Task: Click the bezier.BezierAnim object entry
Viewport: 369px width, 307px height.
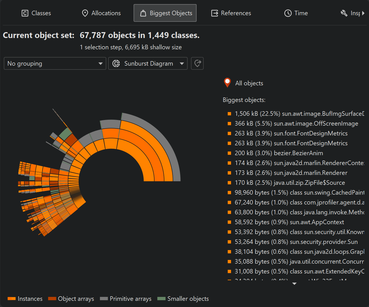Action: coord(279,153)
